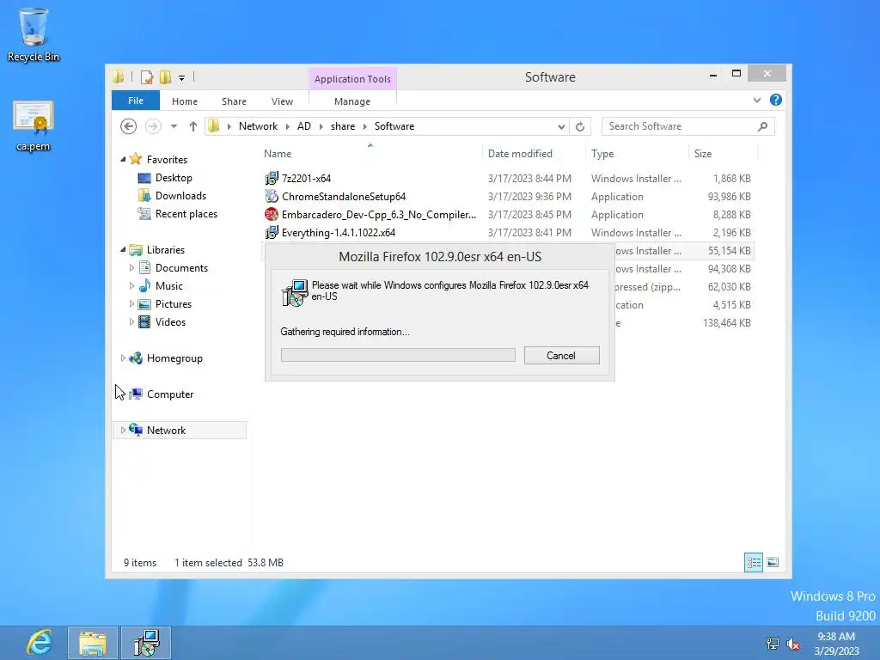Go back with the Back arrow button

[129, 126]
